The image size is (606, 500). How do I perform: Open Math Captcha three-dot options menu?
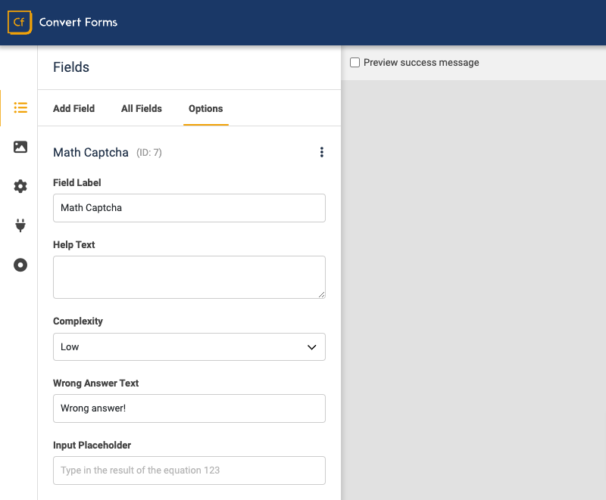tap(321, 152)
